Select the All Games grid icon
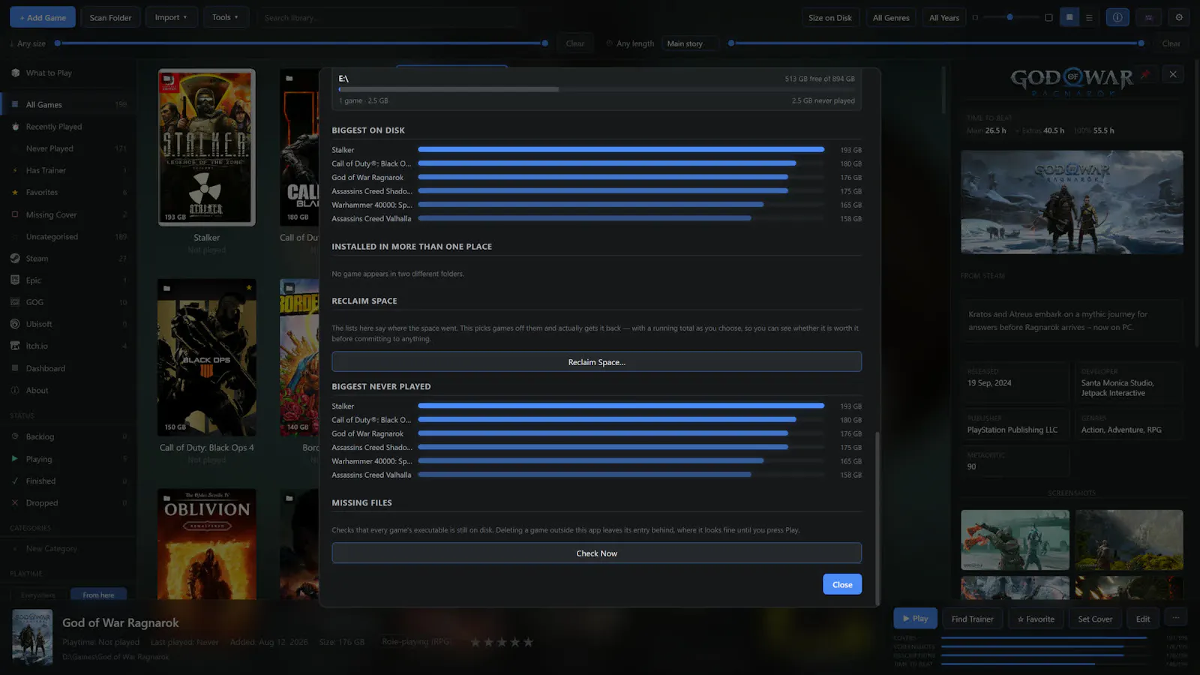Screen dimensions: 1200x675 pos(15,104)
